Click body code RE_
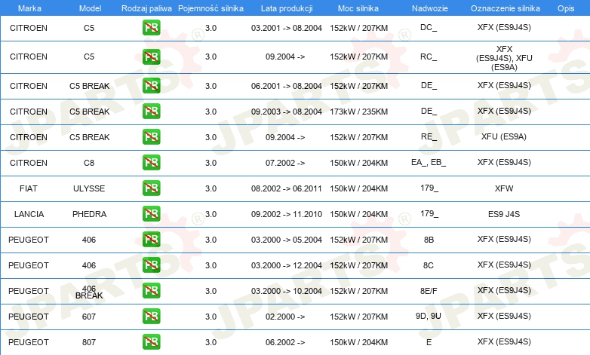The width and height of the screenshot is (590, 355). click(x=429, y=137)
